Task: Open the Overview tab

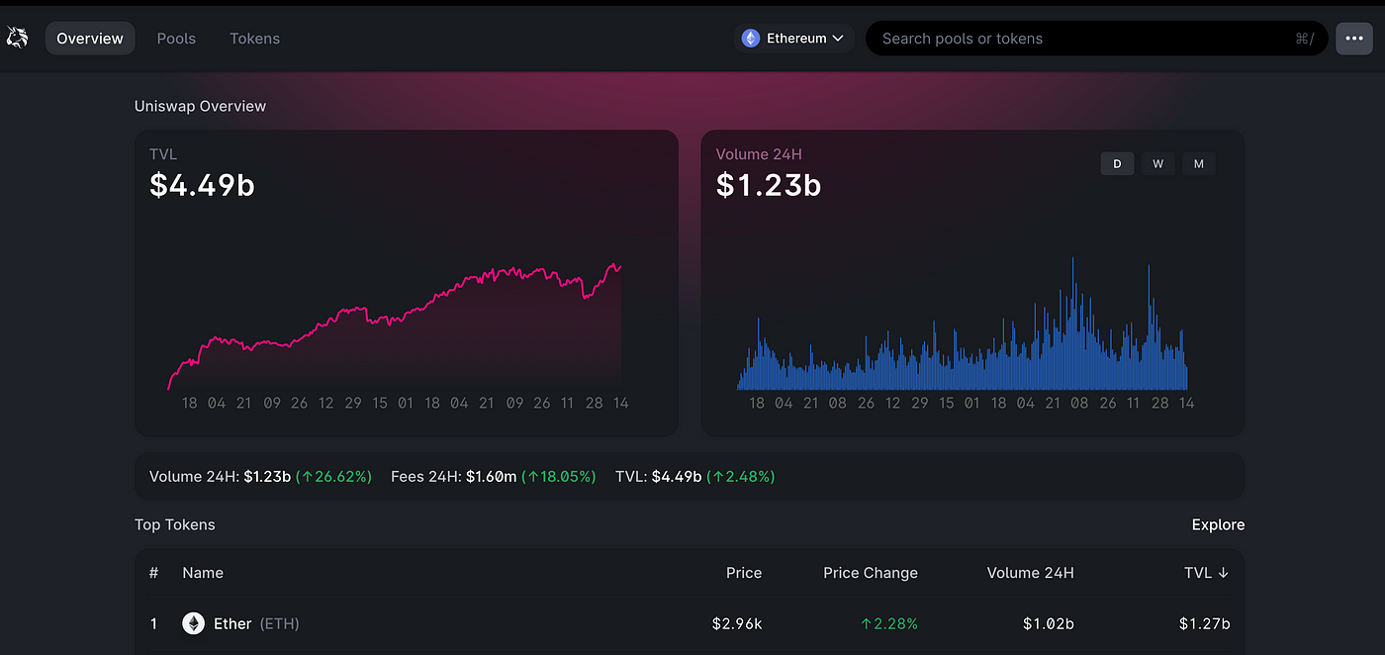Action: [x=90, y=39]
